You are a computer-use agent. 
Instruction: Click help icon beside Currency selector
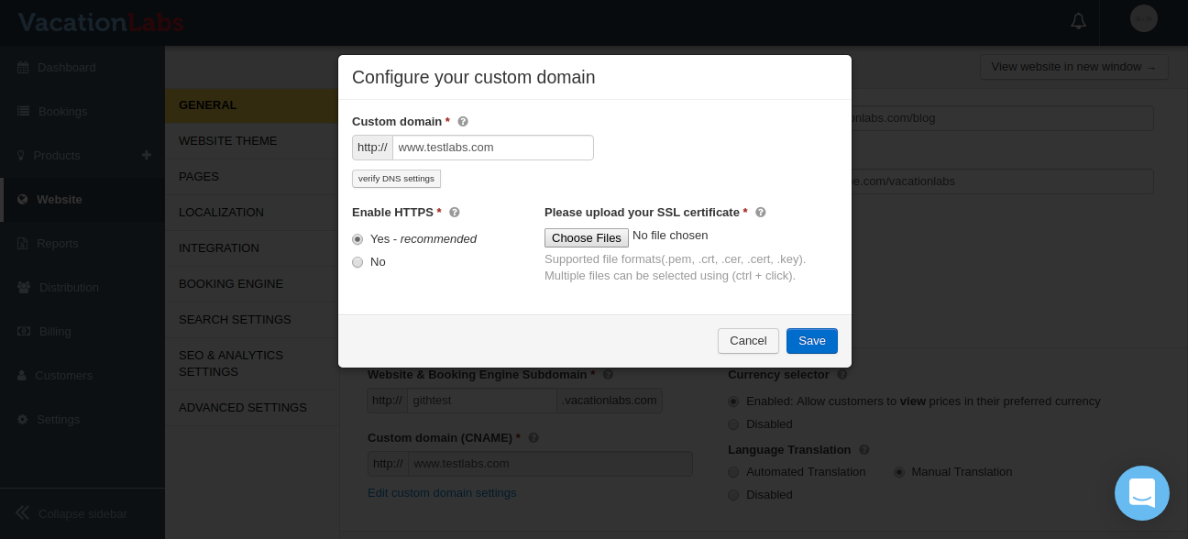(x=842, y=375)
